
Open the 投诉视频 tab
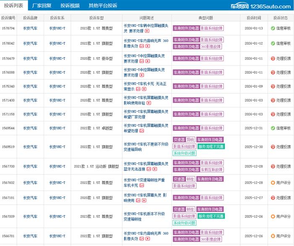[x=70, y=5]
